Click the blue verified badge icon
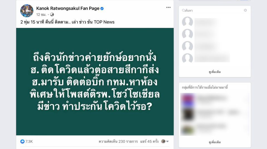Screen dimensions: 267x149 click(x=102, y=9)
